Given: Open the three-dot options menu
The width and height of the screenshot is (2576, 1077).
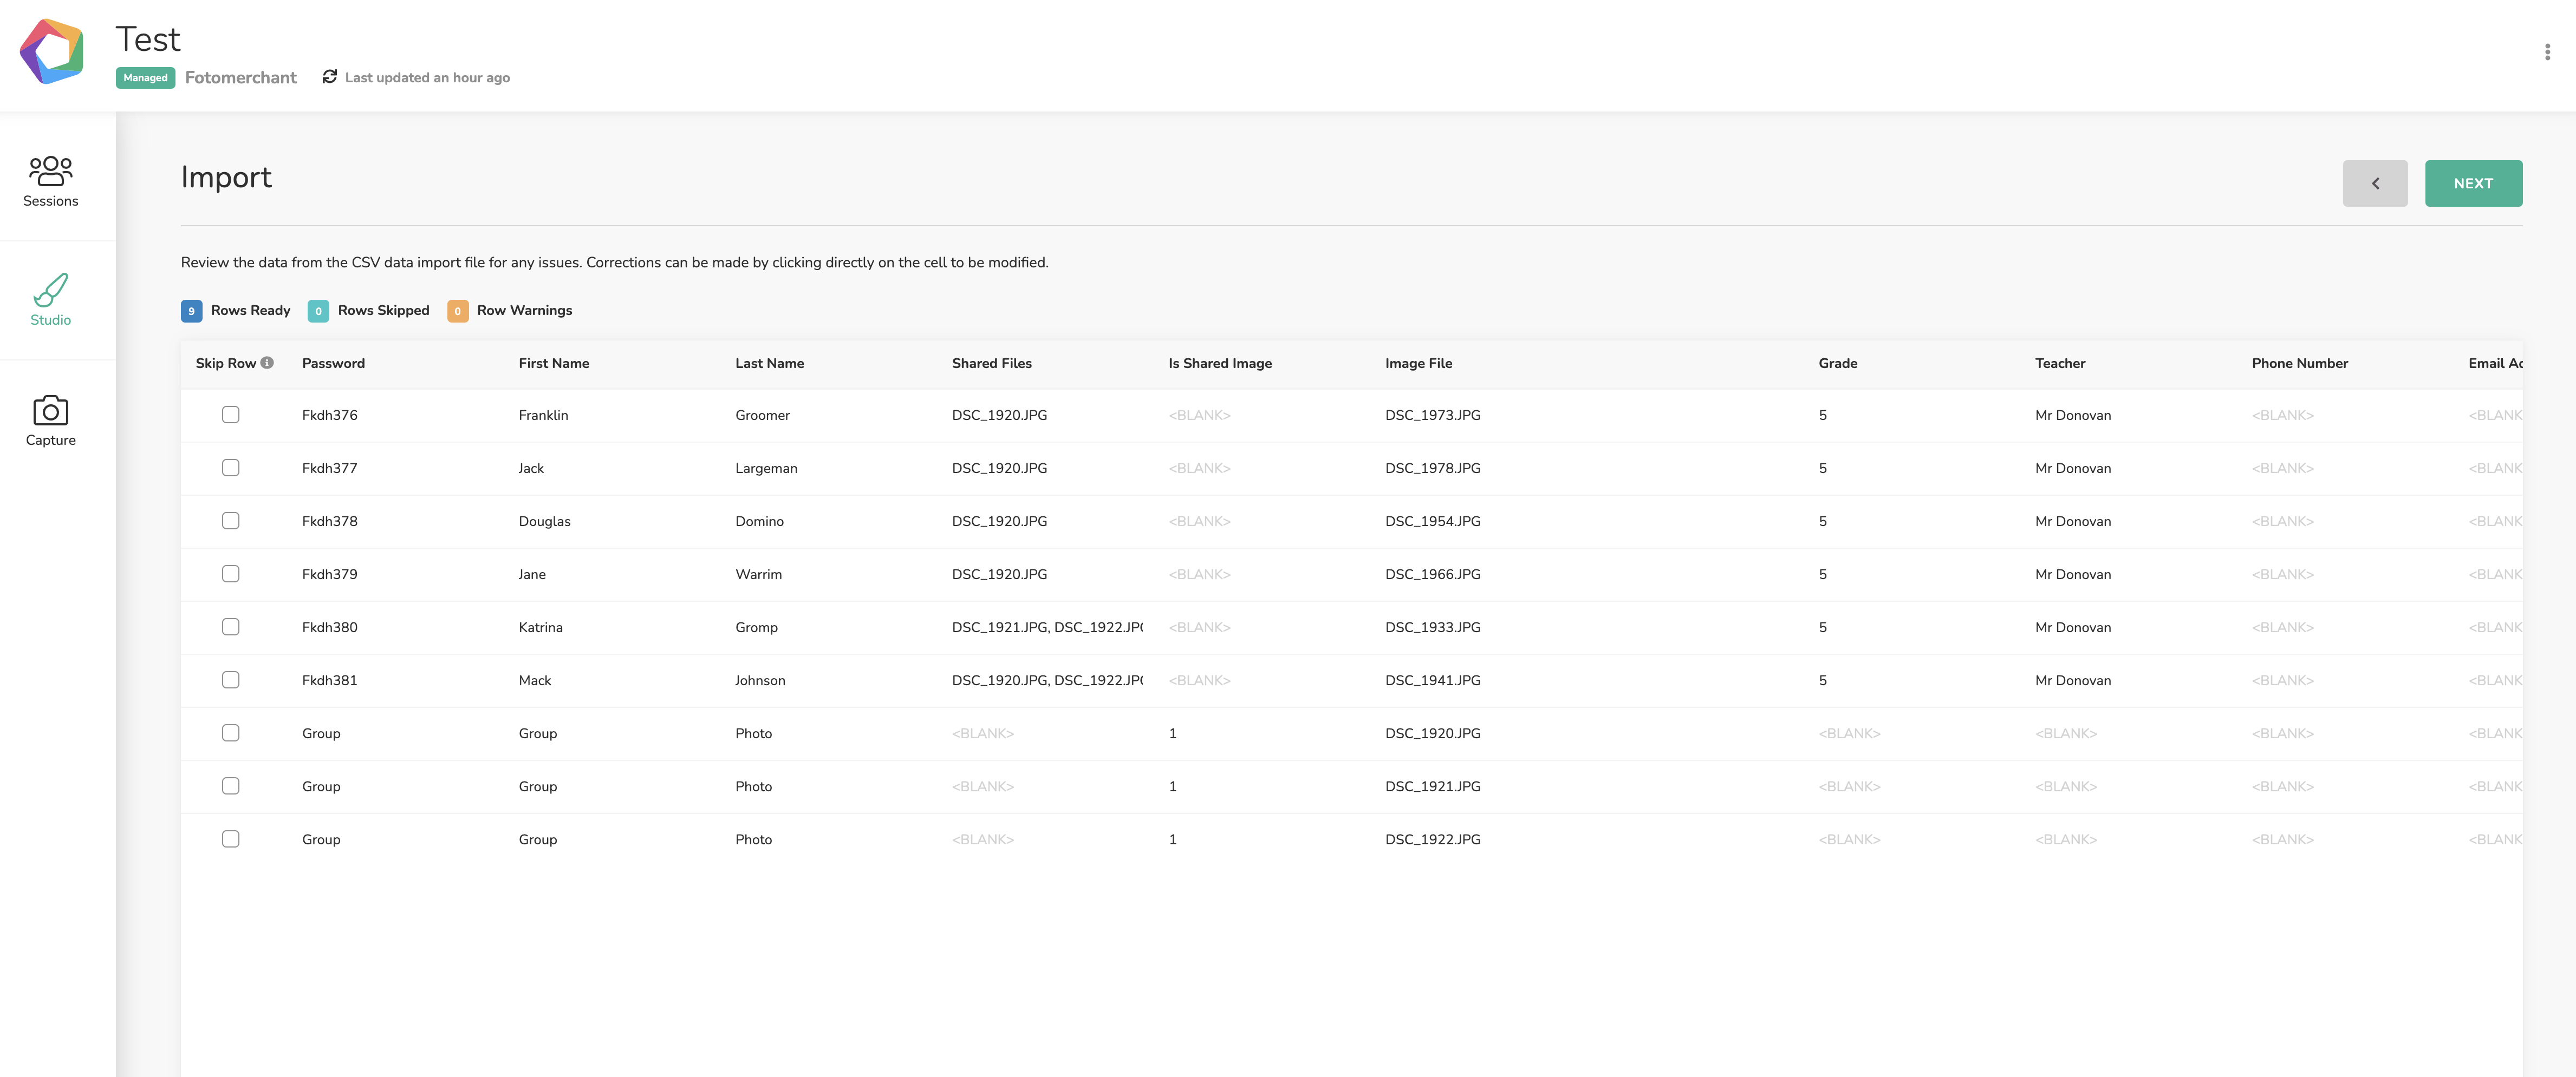Looking at the screenshot, I should tap(2547, 52).
